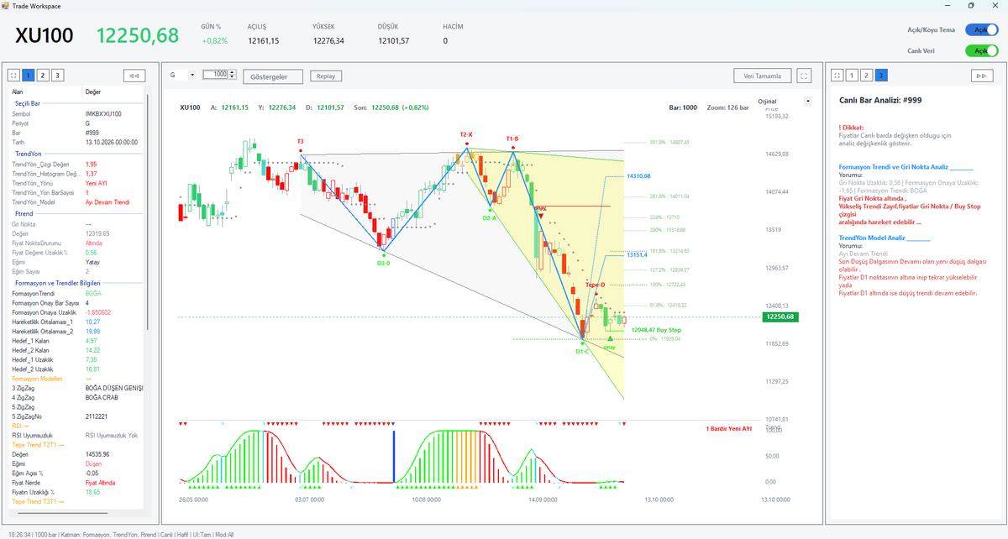Click the bar count field showing 1000

(x=217, y=75)
